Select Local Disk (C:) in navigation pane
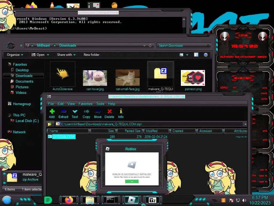Viewport: 274px width, 206px height. tap(27, 121)
